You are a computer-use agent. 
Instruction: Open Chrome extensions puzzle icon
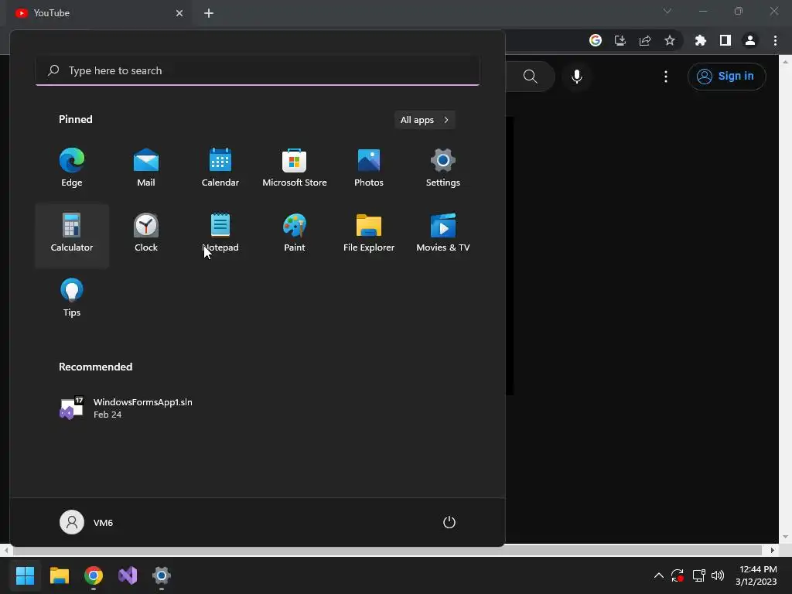[701, 40]
